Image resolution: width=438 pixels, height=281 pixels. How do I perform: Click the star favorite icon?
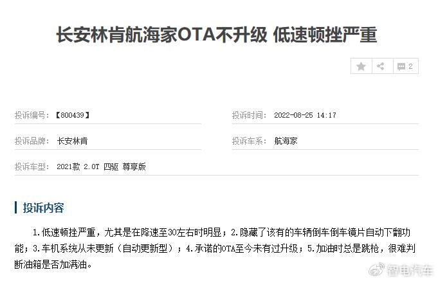coord(361,66)
